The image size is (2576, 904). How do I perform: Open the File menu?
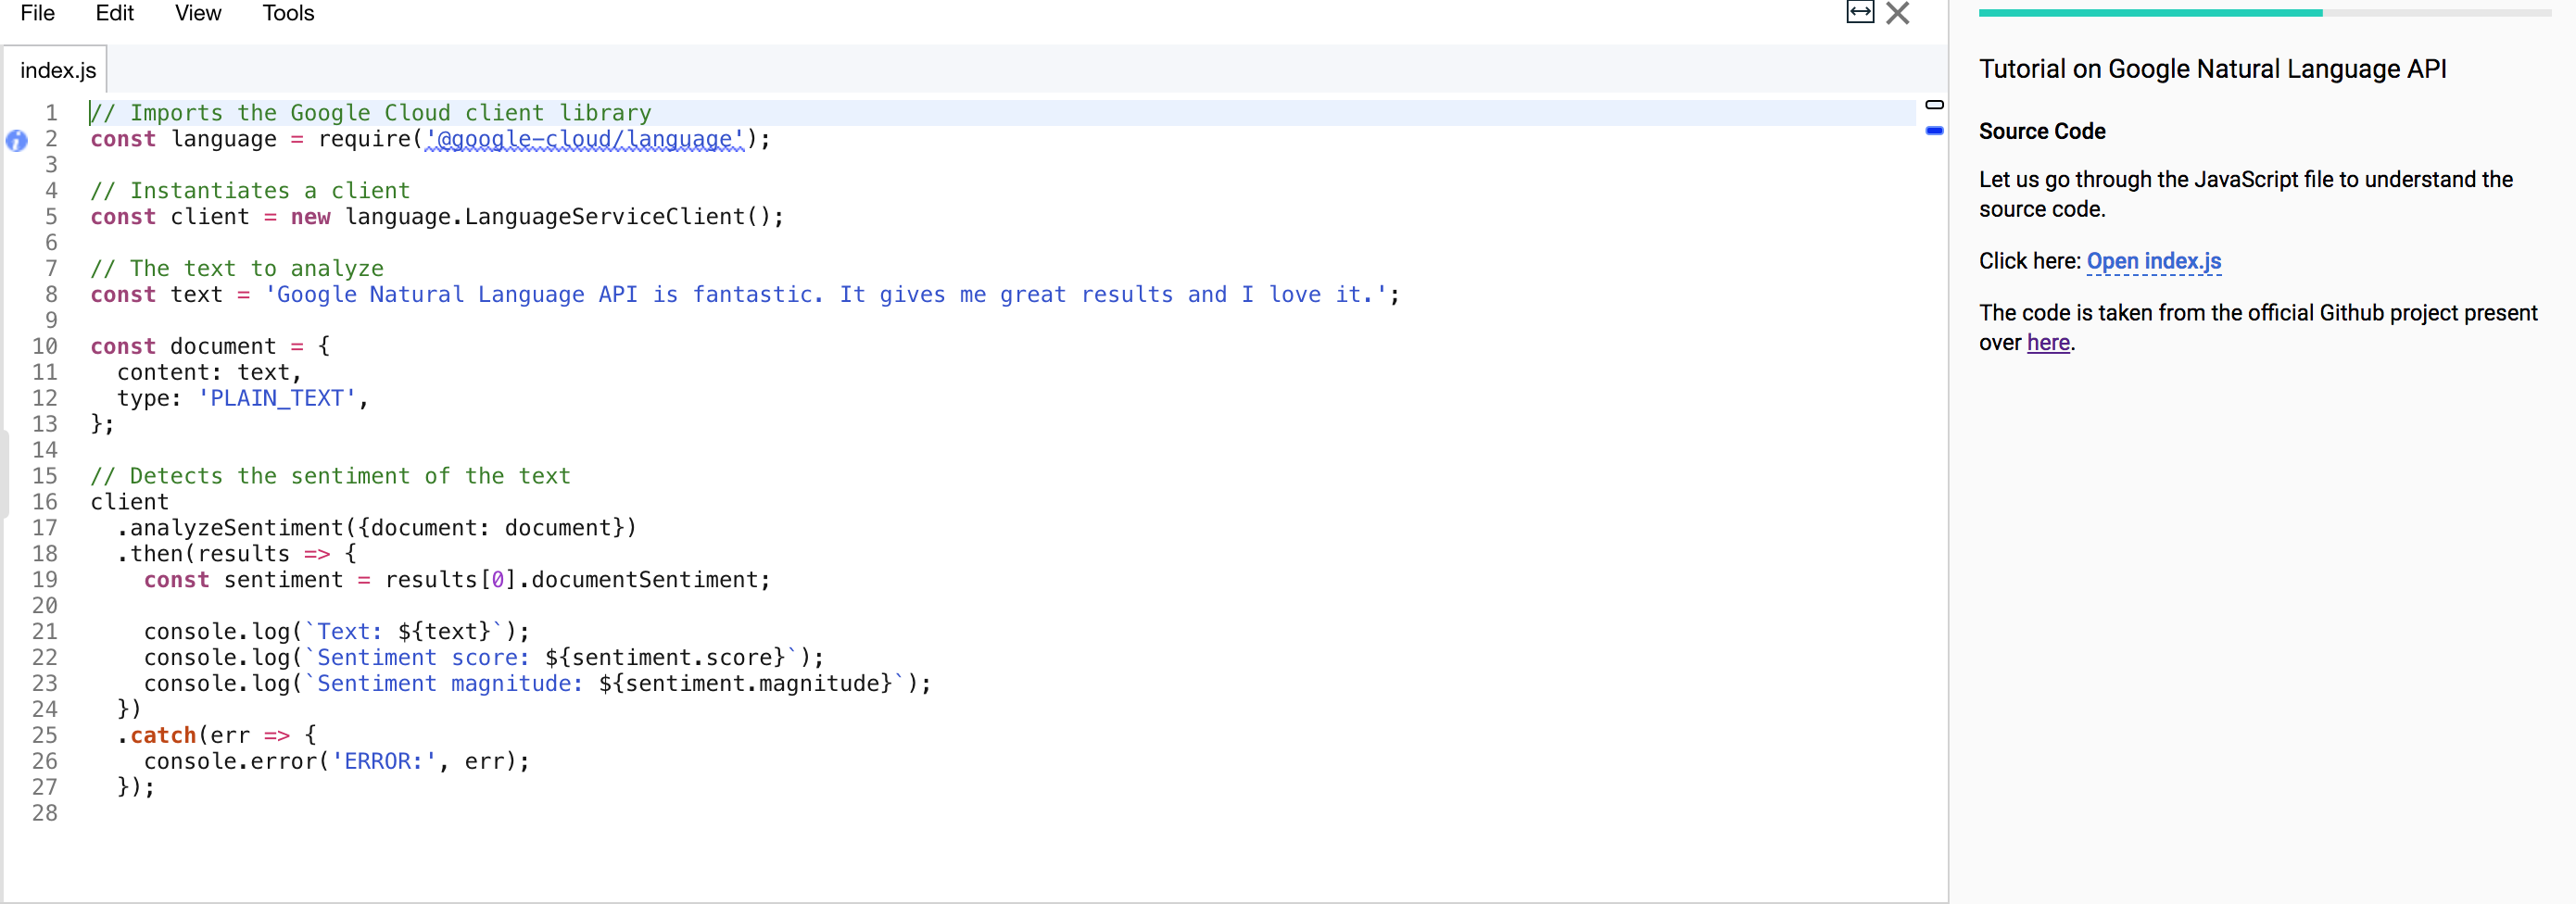pos(37,13)
